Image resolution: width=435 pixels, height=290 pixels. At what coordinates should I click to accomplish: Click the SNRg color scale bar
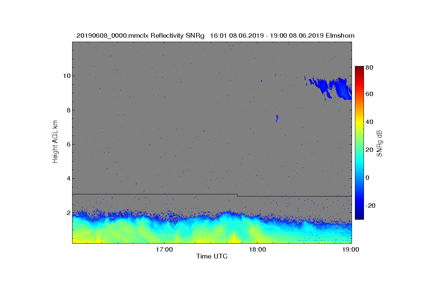(x=359, y=143)
